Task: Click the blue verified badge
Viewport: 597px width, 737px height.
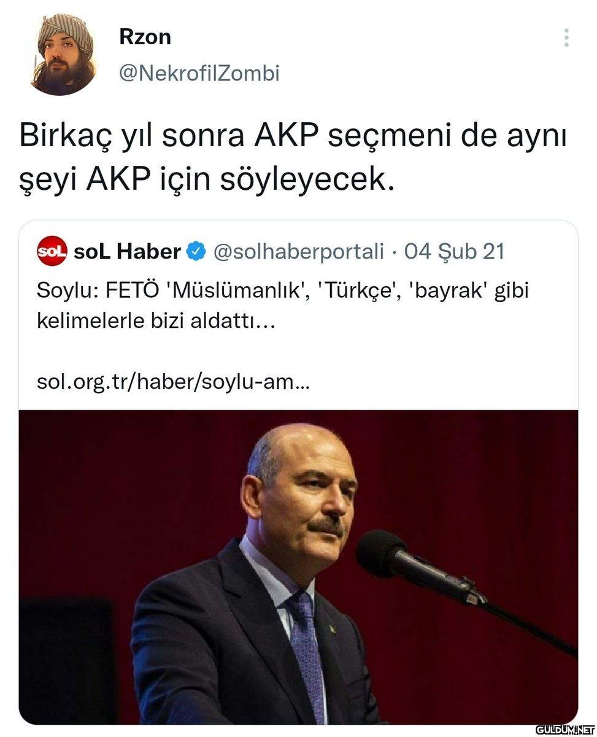Action: coord(196,251)
